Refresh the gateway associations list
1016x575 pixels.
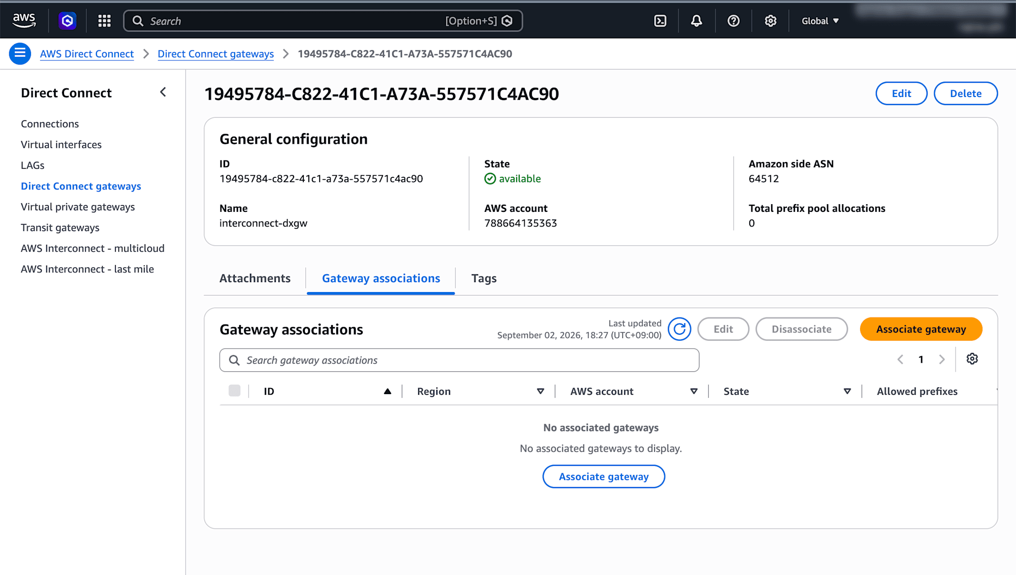click(679, 329)
